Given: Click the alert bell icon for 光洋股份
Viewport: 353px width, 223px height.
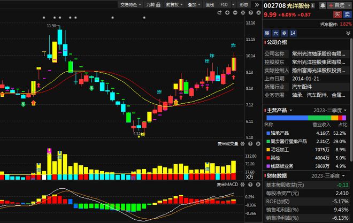Looking at the screenshot, I should (x=323, y=6).
